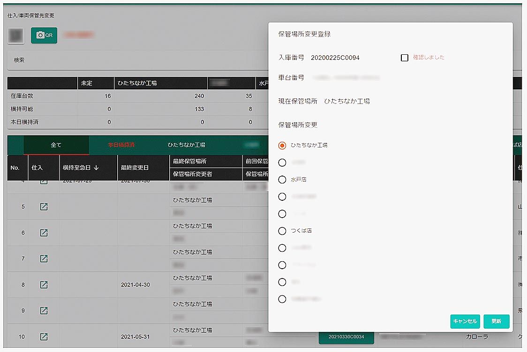
Task: Select ひたちなか工場 radio option
Action: click(x=282, y=146)
